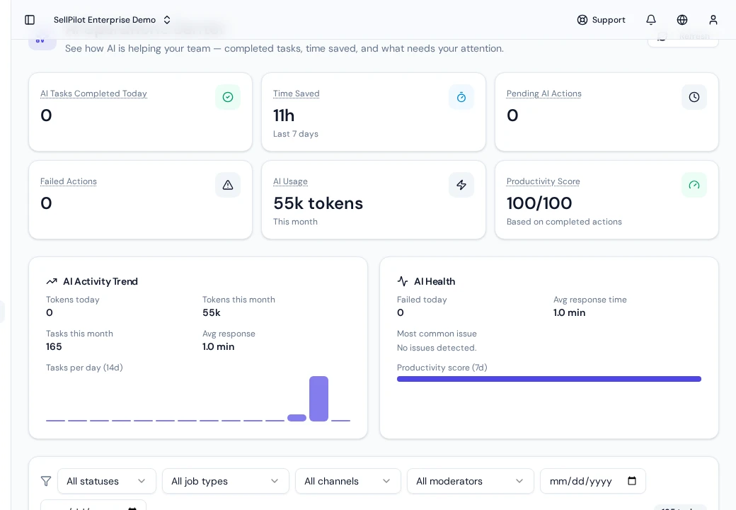Click the 11h time saved value
Viewport: 736px width, 510px height.
click(x=284, y=115)
